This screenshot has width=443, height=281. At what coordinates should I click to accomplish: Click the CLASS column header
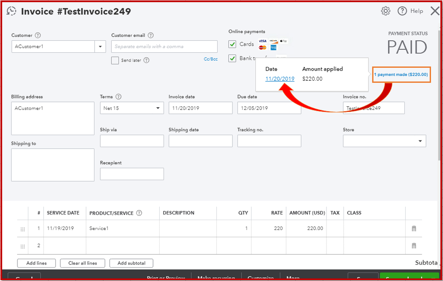(x=354, y=213)
